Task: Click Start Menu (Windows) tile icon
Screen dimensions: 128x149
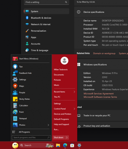Action: 15,59
